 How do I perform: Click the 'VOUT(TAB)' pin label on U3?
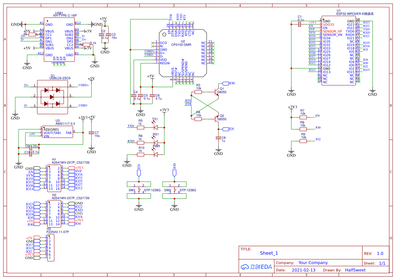[x=52, y=133]
